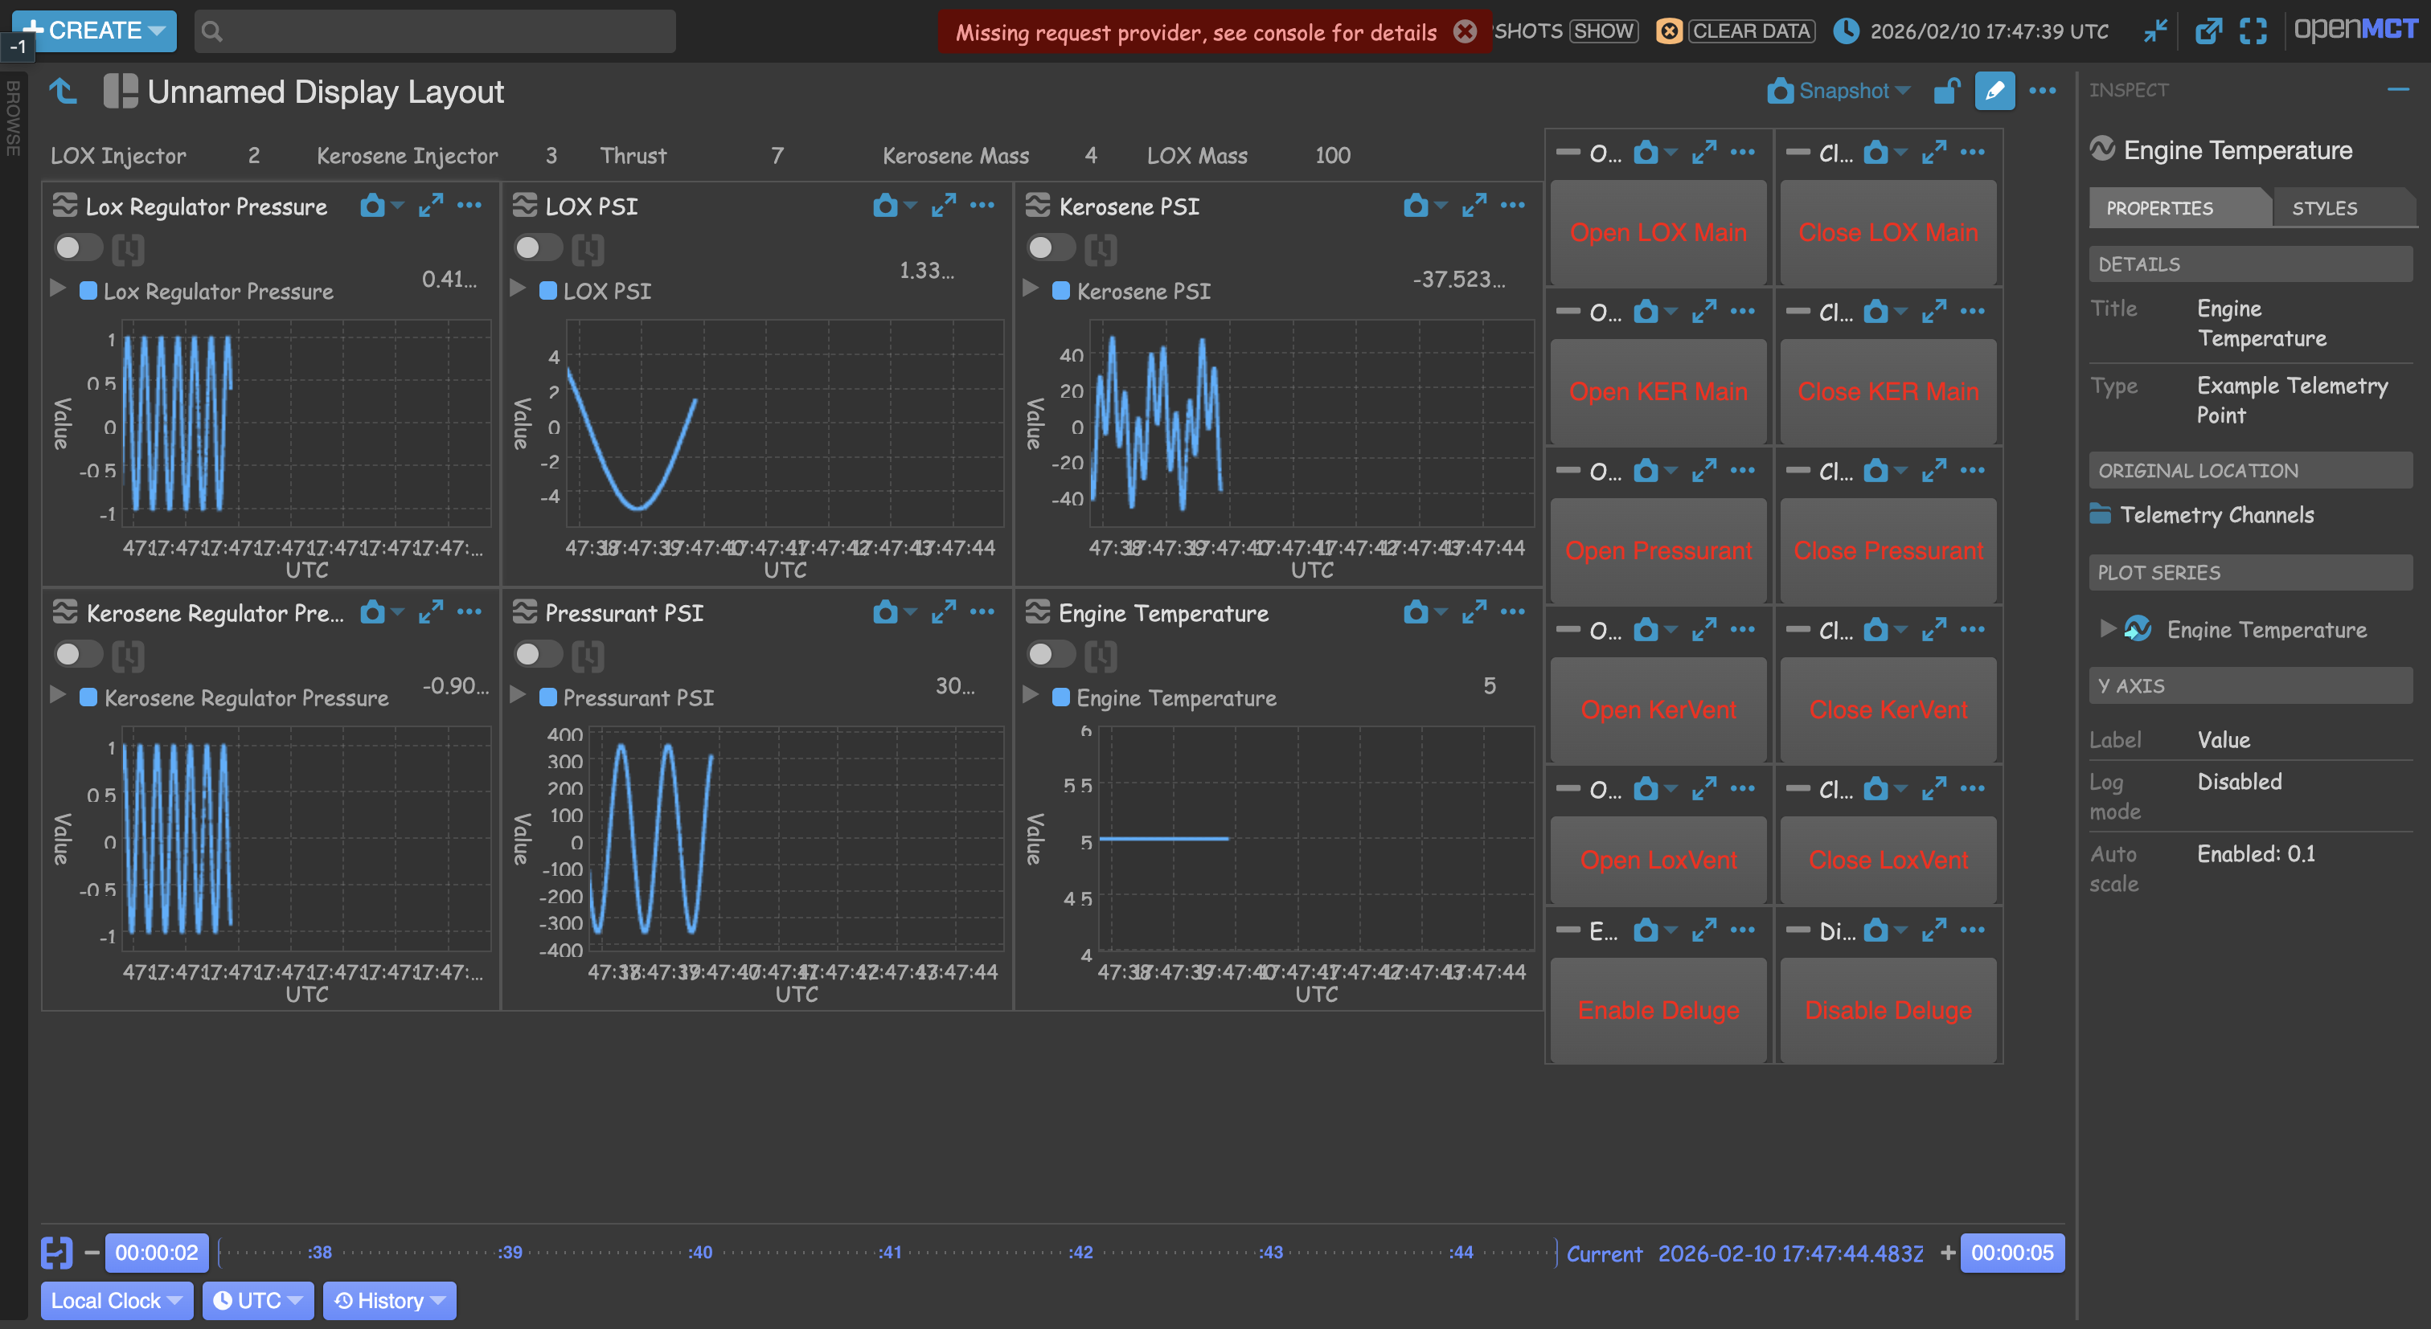The width and height of the screenshot is (2431, 1329).
Task: Toggle the switch in Engine Temperature panel
Action: coord(1051,655)
